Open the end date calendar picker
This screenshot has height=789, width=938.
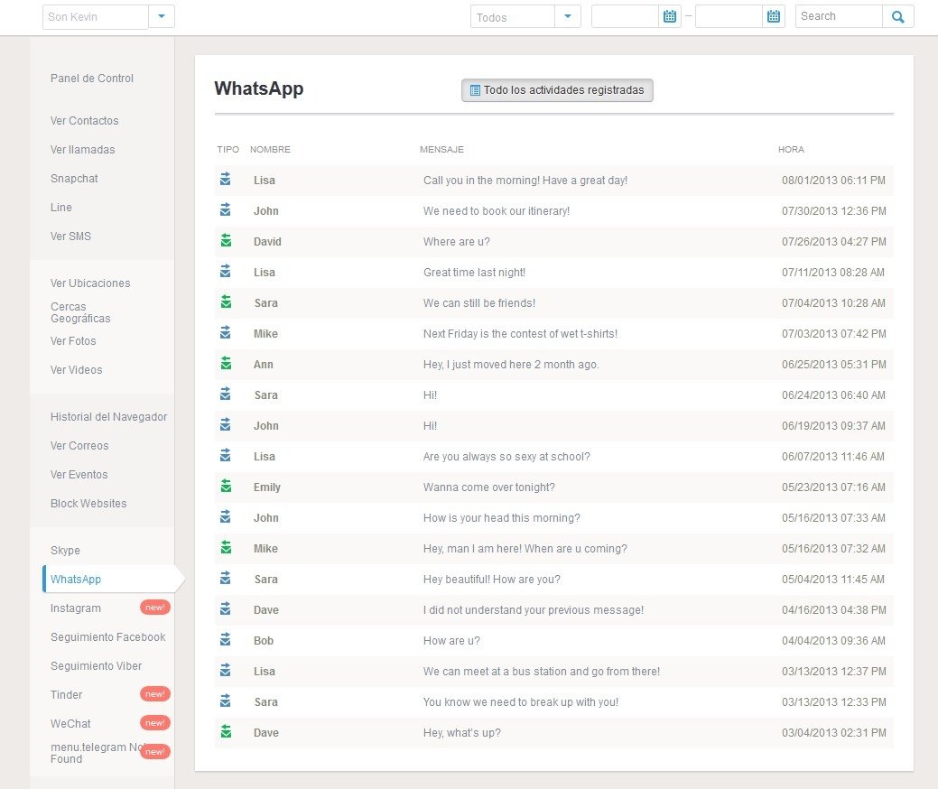coord(774,17)
